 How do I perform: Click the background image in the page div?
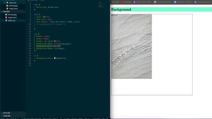click(x=132, y=46)
